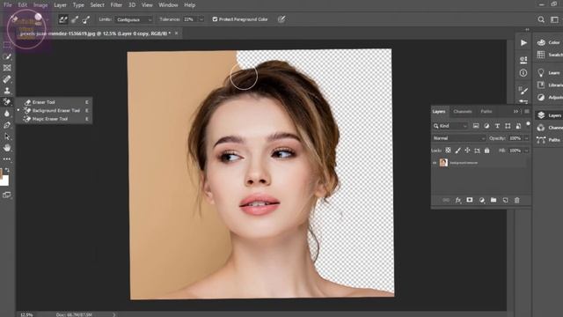The height and width of the screenshot is (317, 563).
Task: Create a new layer icon
Action: (505, 200)
